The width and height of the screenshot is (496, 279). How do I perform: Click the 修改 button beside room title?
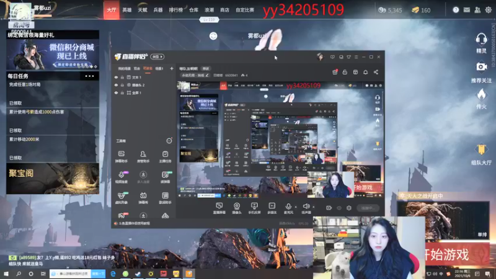pyautogui.click(x=206, y=68)
